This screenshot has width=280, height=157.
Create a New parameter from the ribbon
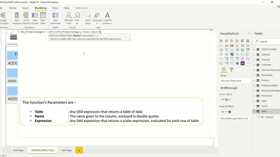[x=56, y=18]
